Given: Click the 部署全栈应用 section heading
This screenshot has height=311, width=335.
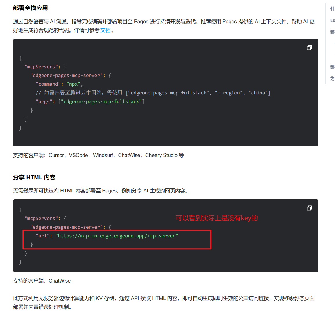Looking at the screenshot, I should point(30,8).
